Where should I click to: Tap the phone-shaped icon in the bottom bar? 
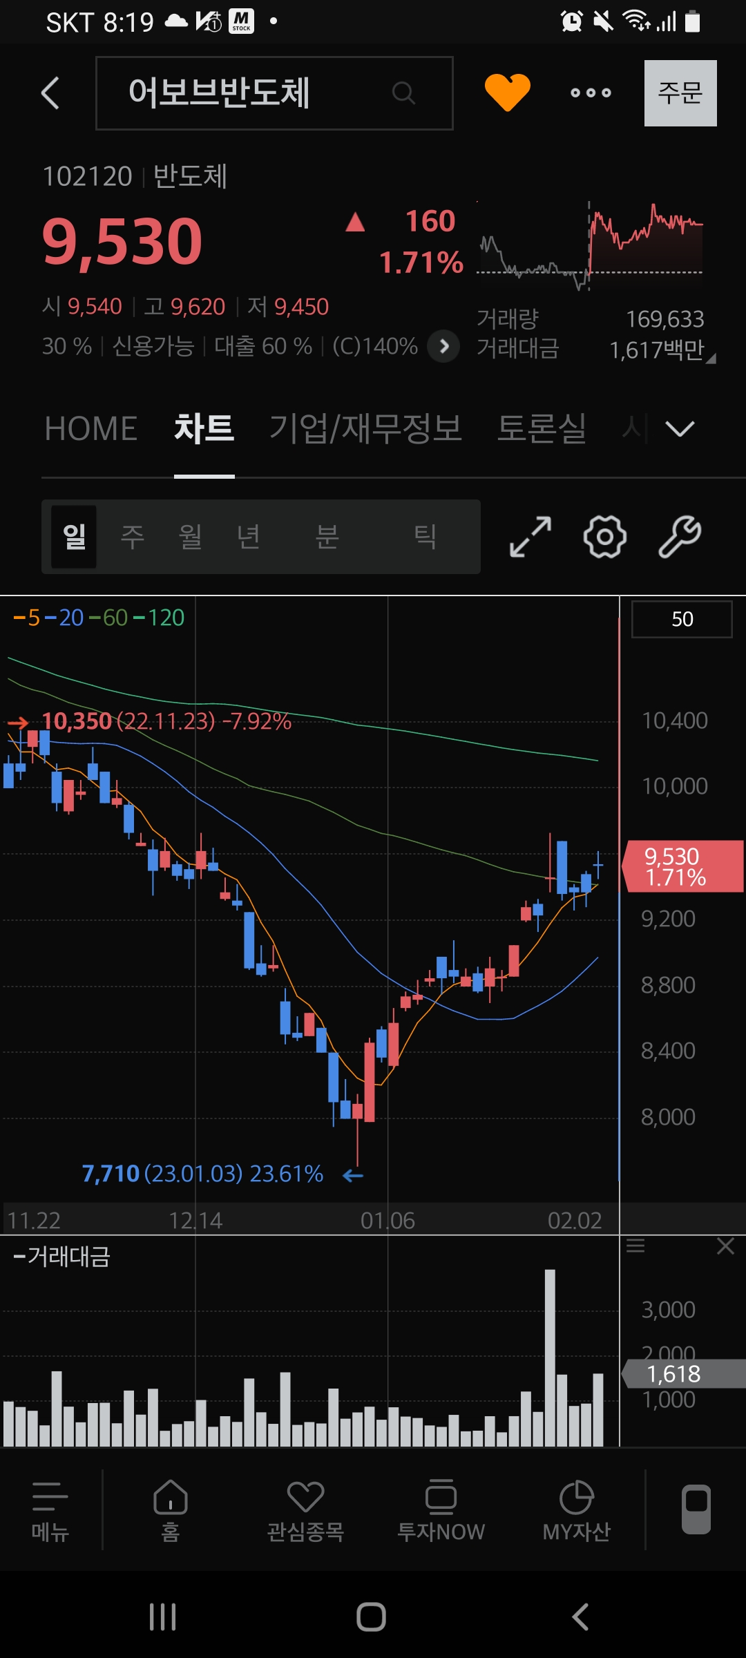tap(696, 1509)
